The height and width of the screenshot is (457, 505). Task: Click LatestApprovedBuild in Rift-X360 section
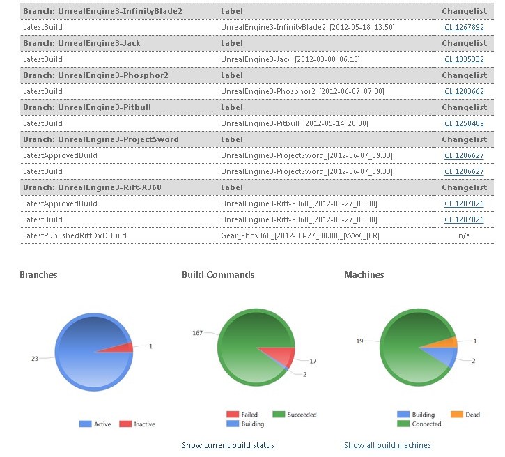pyautogui.click(x=60, y=203)
